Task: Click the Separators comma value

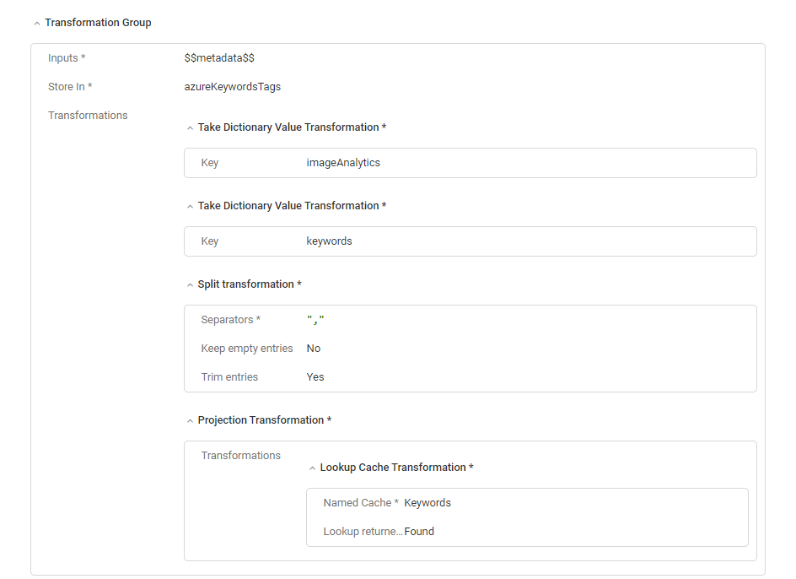Action: click(x=316, y=321)
